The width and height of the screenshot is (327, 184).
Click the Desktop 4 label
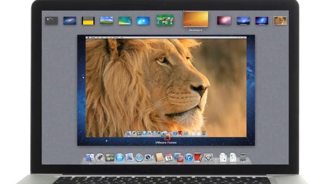(196, 30)
